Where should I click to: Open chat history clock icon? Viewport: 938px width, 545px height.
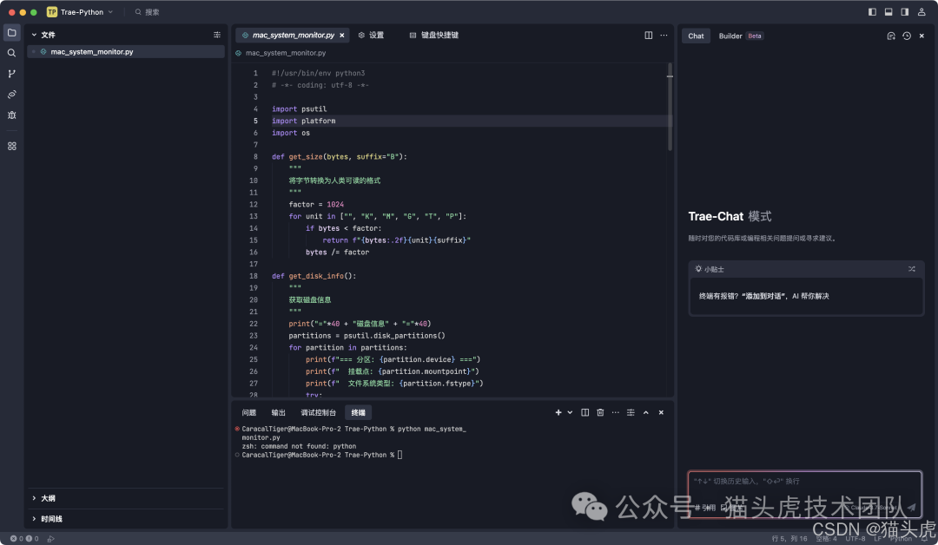(907, 36)
